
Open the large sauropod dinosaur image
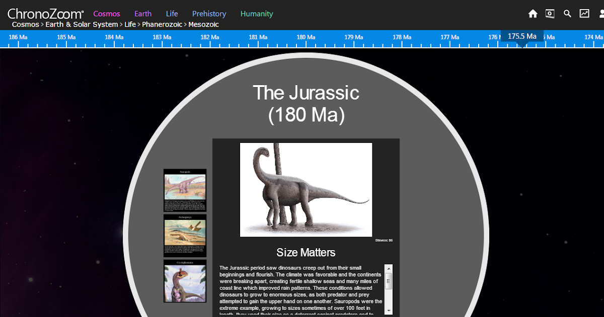click(306, 190)
